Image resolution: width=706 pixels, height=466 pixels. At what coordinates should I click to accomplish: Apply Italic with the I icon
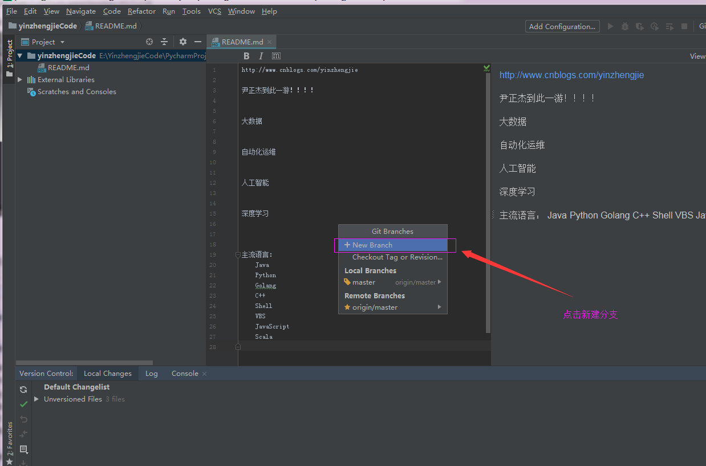(261, 56)
